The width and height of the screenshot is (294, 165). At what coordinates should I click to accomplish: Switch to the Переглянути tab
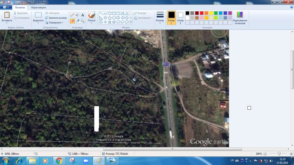click(38, 7)
